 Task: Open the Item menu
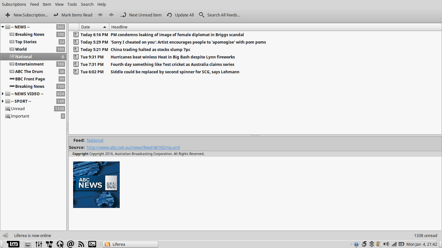point(47,4)
